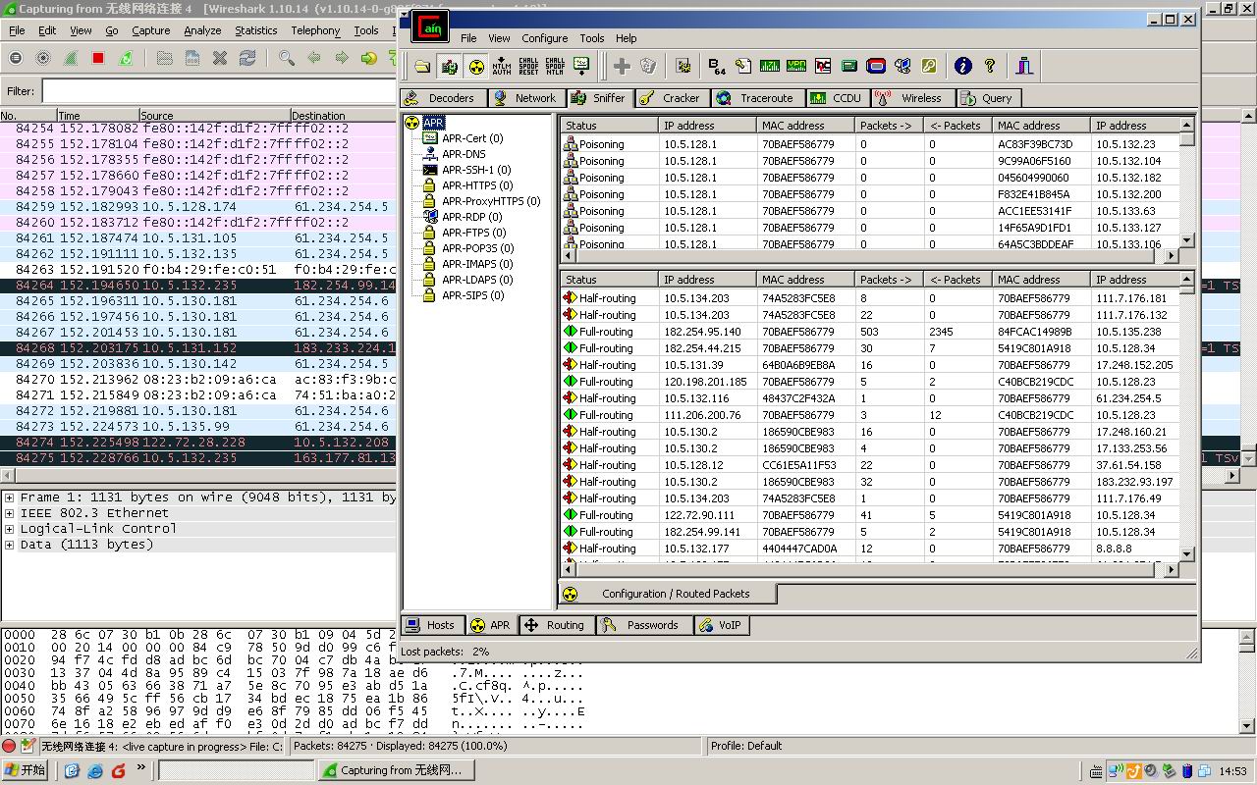Image resolution: width=1257 pixels, height=785 pixels.
Task: Select APR-DNS in the Cain tree
Action: 463,154
